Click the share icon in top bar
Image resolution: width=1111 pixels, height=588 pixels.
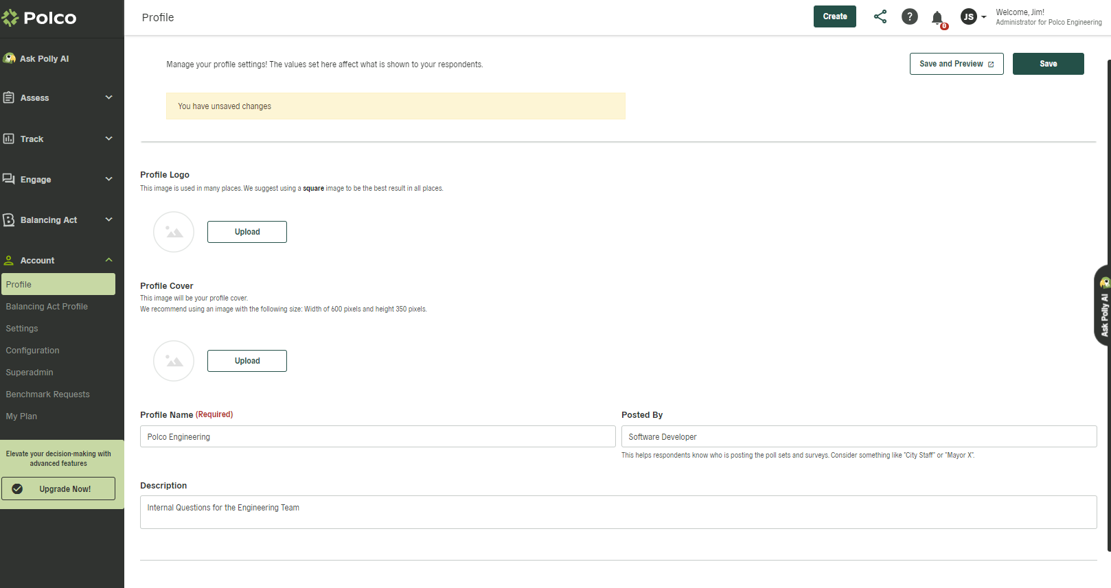point(880,16)
